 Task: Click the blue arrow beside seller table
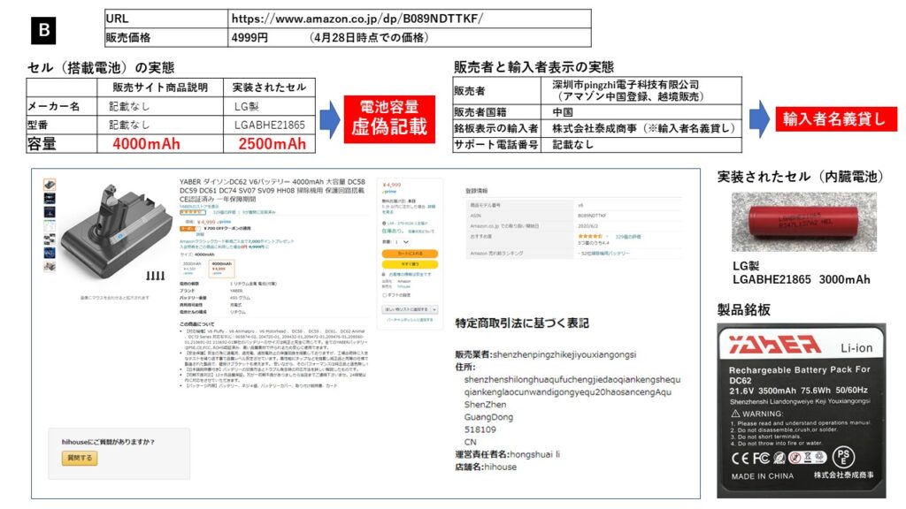759,119
